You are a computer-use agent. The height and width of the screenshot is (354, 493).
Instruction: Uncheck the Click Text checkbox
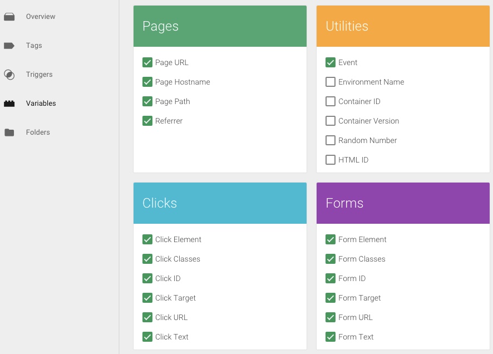click(147, 337)
